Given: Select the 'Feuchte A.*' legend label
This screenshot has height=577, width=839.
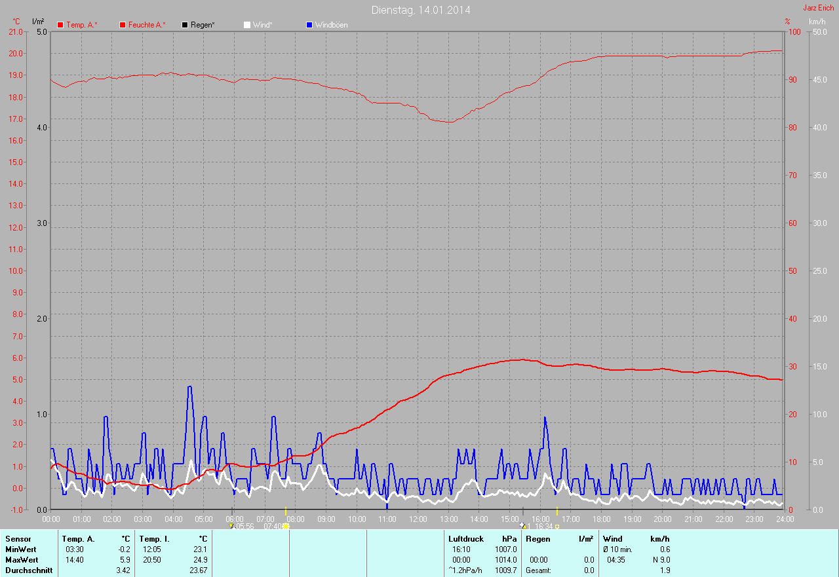Looking at the screenshot, I should [147, 25].
